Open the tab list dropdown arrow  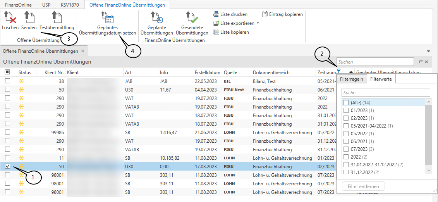point(429,51)
